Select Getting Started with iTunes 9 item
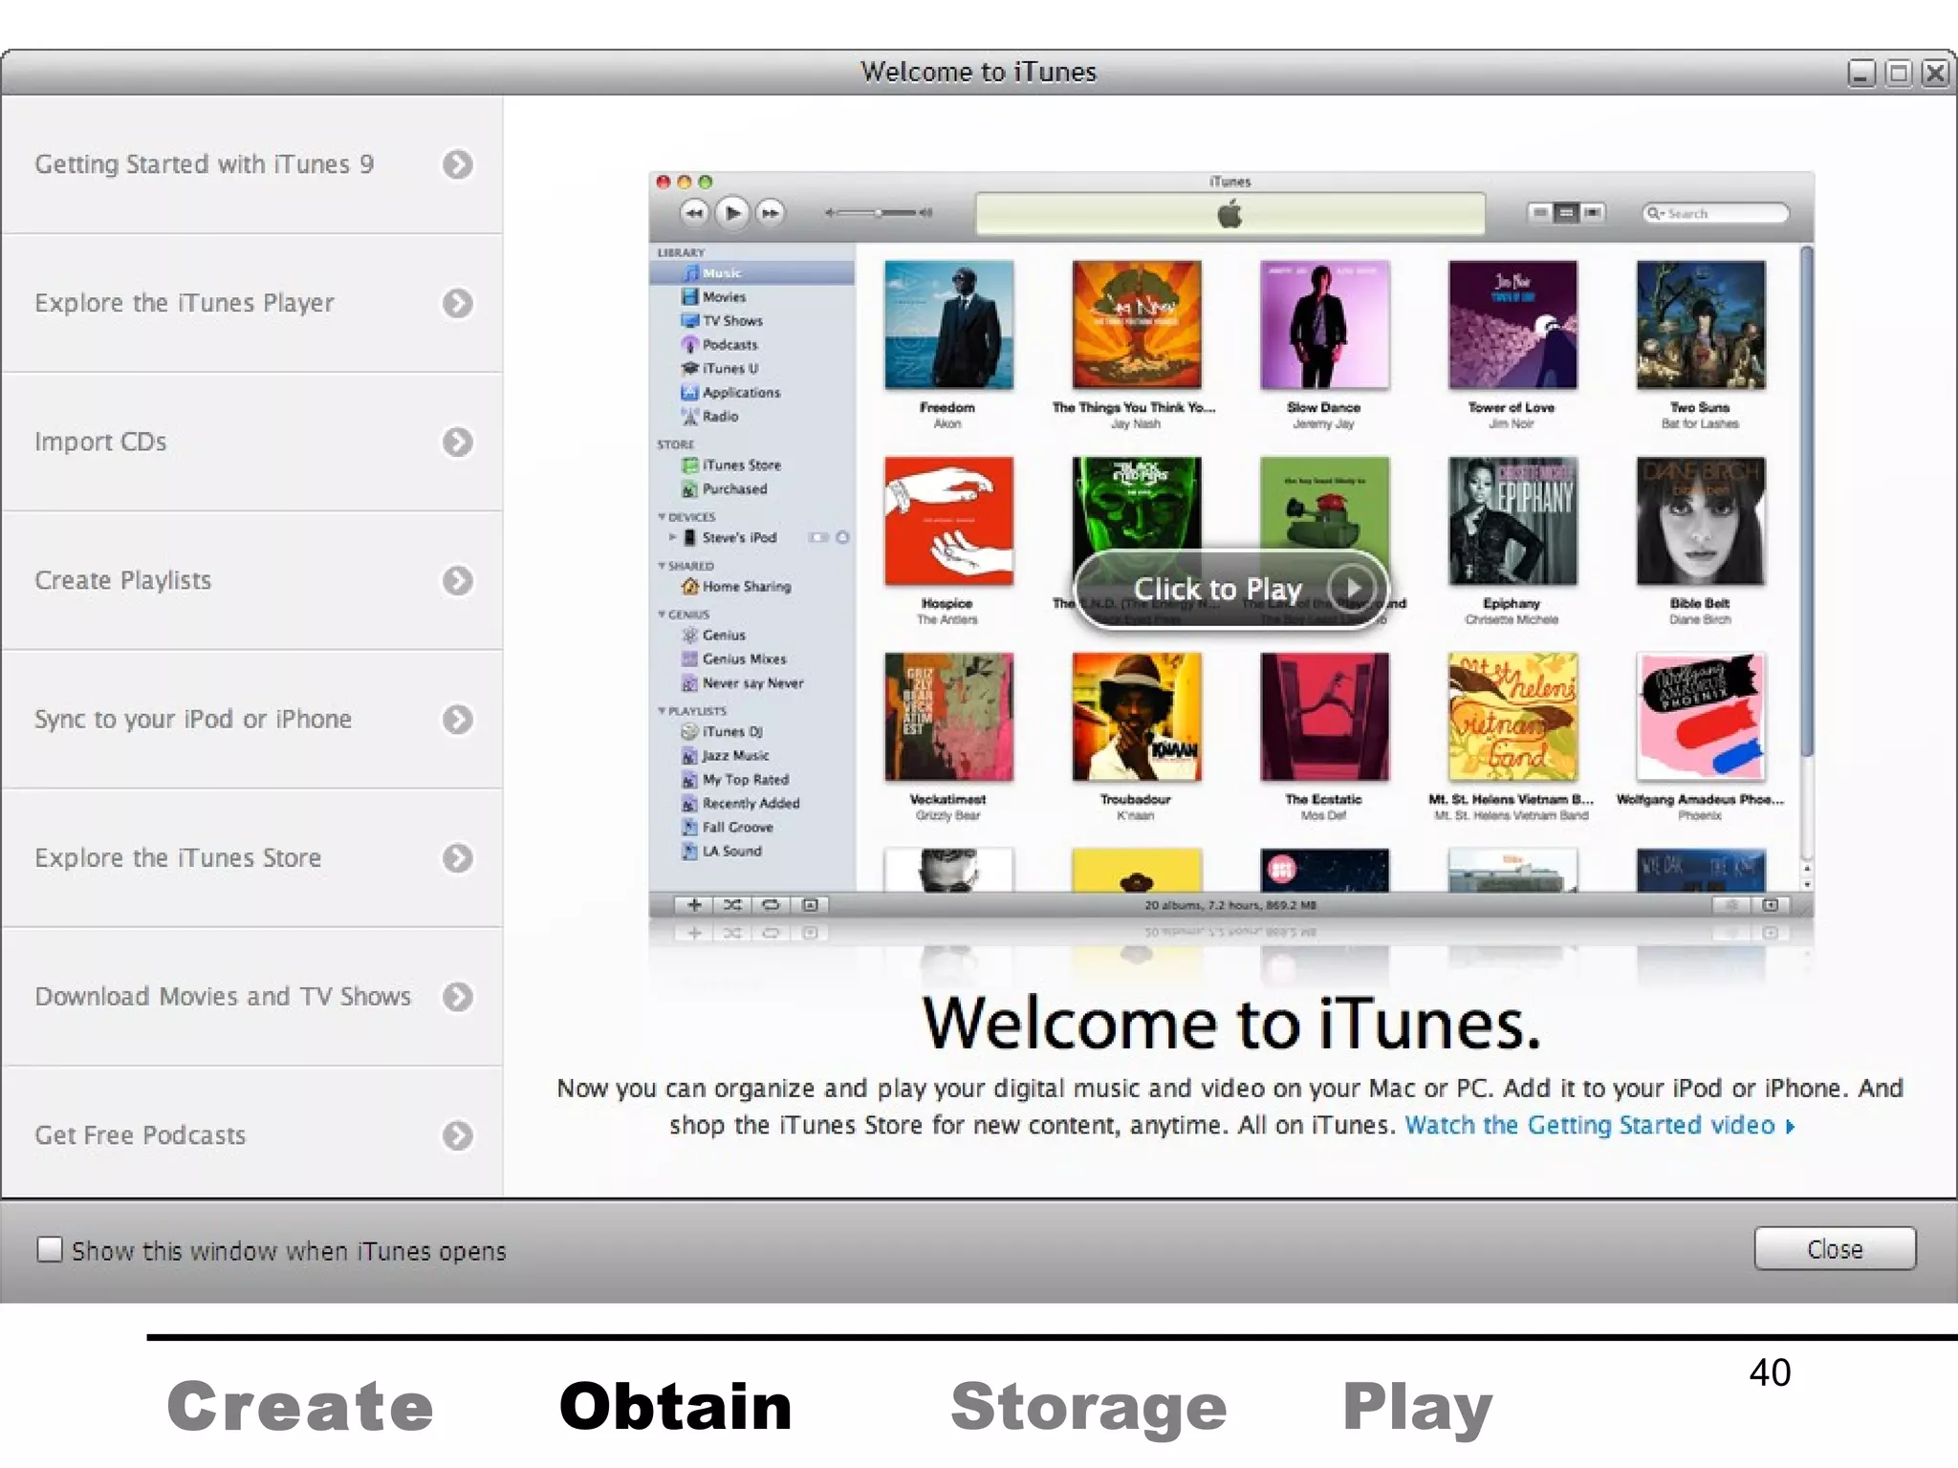This screenshot has height=1468, width=1958. click(252, 164)
